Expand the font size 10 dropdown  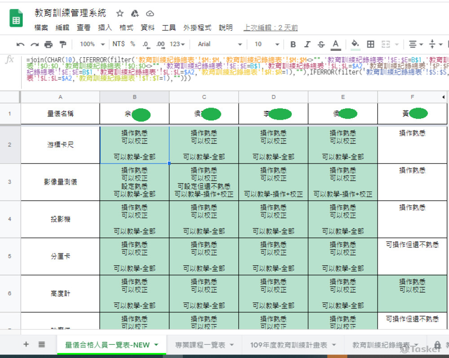click(267, 44)
